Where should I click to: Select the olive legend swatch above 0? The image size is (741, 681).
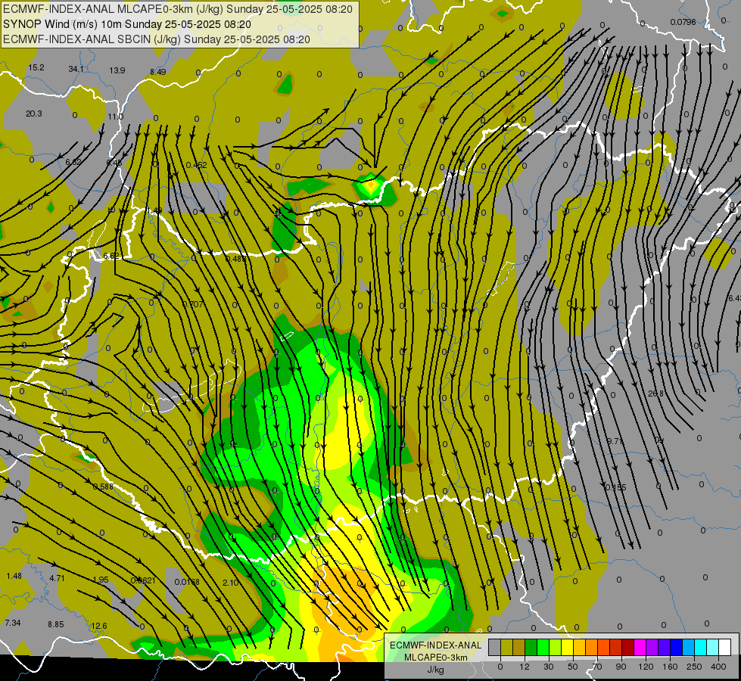click(506, 647)
